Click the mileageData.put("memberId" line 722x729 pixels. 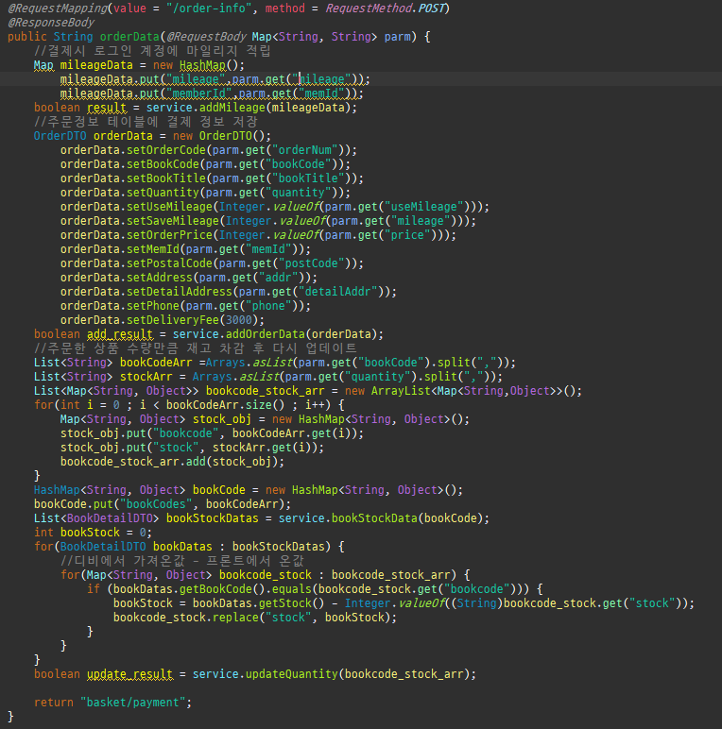click(212, 93)
